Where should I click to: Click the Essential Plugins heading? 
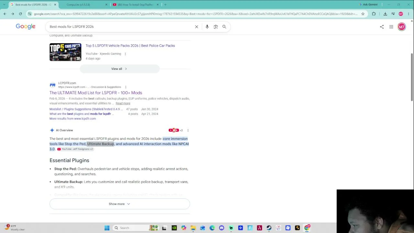69,160
